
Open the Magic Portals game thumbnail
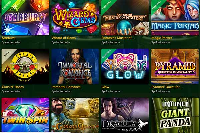175,18
